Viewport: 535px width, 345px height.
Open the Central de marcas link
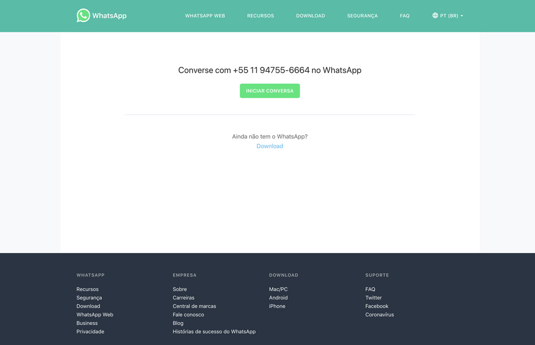click(x=194, y=306)
